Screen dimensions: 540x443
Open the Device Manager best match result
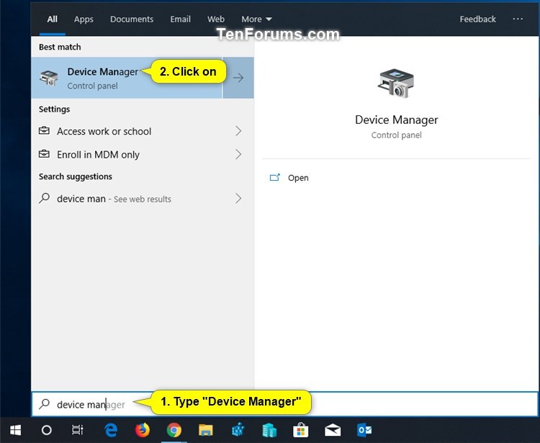(x=127, y=78)
